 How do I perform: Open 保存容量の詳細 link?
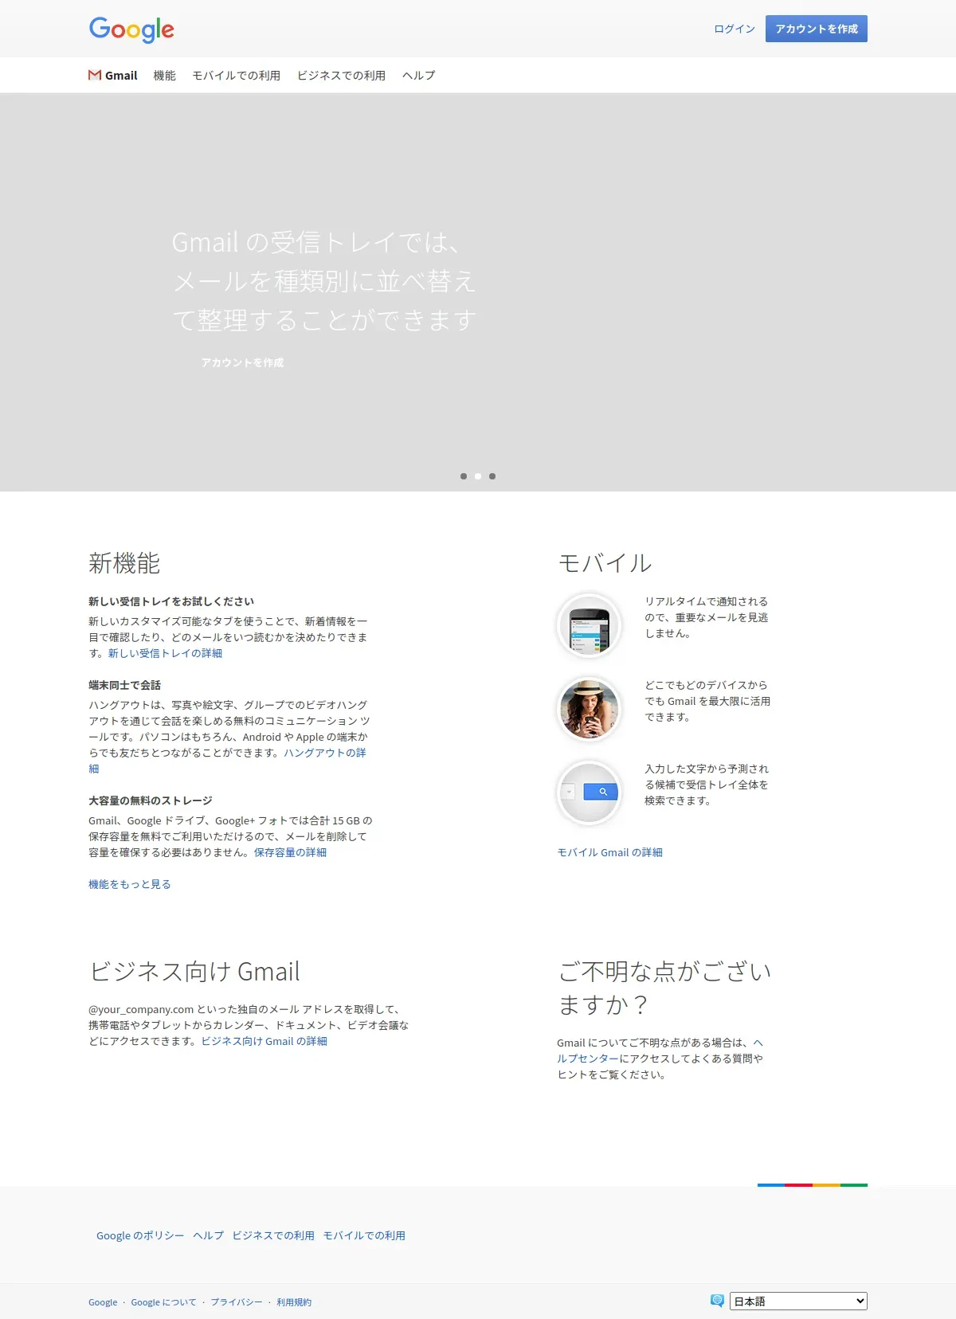[290, 852]
